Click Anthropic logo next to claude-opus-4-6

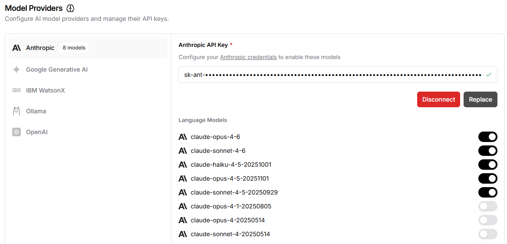pos(183,137)
